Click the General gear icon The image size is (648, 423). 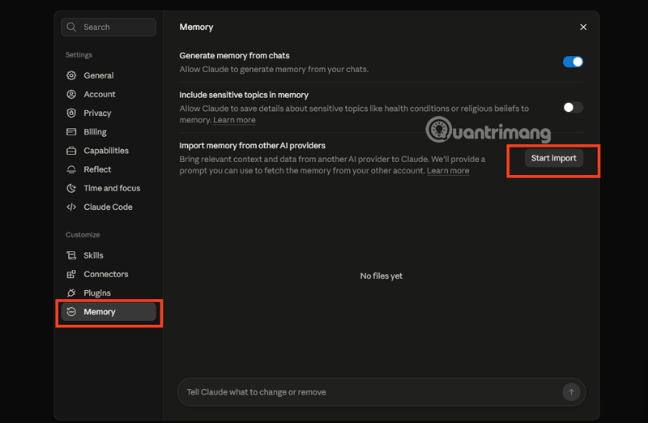coord(71,75)
